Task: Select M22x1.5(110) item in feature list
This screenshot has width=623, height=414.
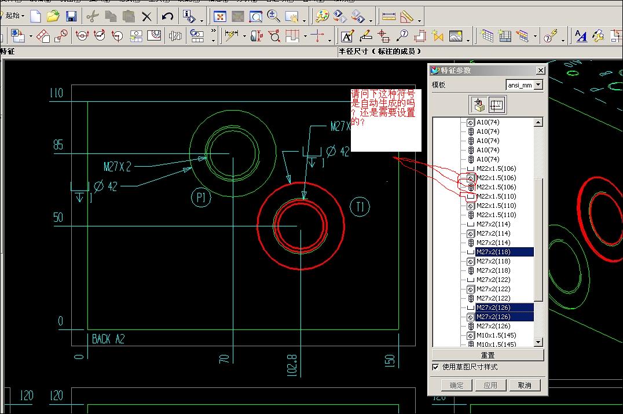Action: [x=496, y=196]
